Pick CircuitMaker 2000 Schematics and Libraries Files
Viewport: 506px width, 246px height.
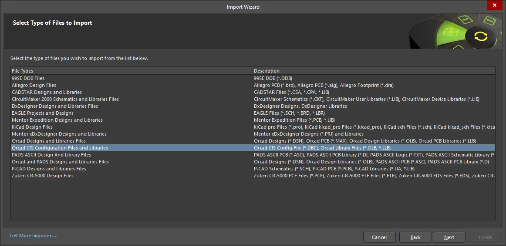[x=65, y=99]
